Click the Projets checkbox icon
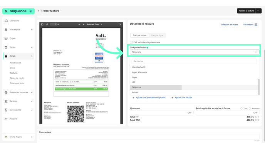 6,39
